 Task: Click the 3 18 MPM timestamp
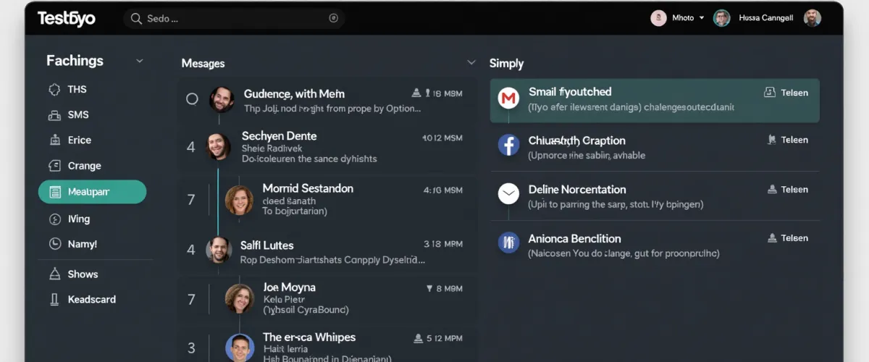click(x=443, y=244)
